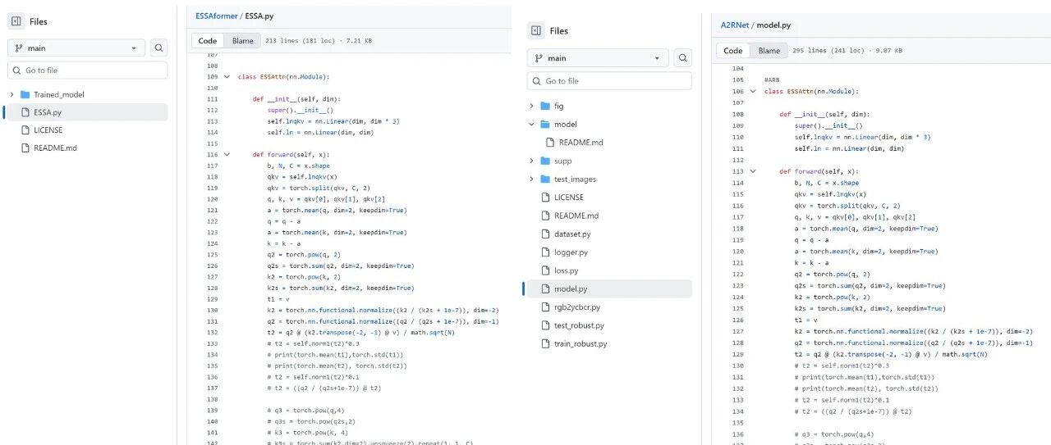Click the supp folder icon
This screenshot has height=445, width=1051.
click(x=545, y=161)
